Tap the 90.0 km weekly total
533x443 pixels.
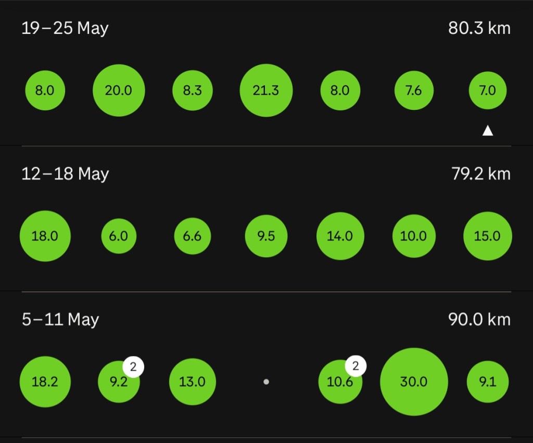click(479, 319)
